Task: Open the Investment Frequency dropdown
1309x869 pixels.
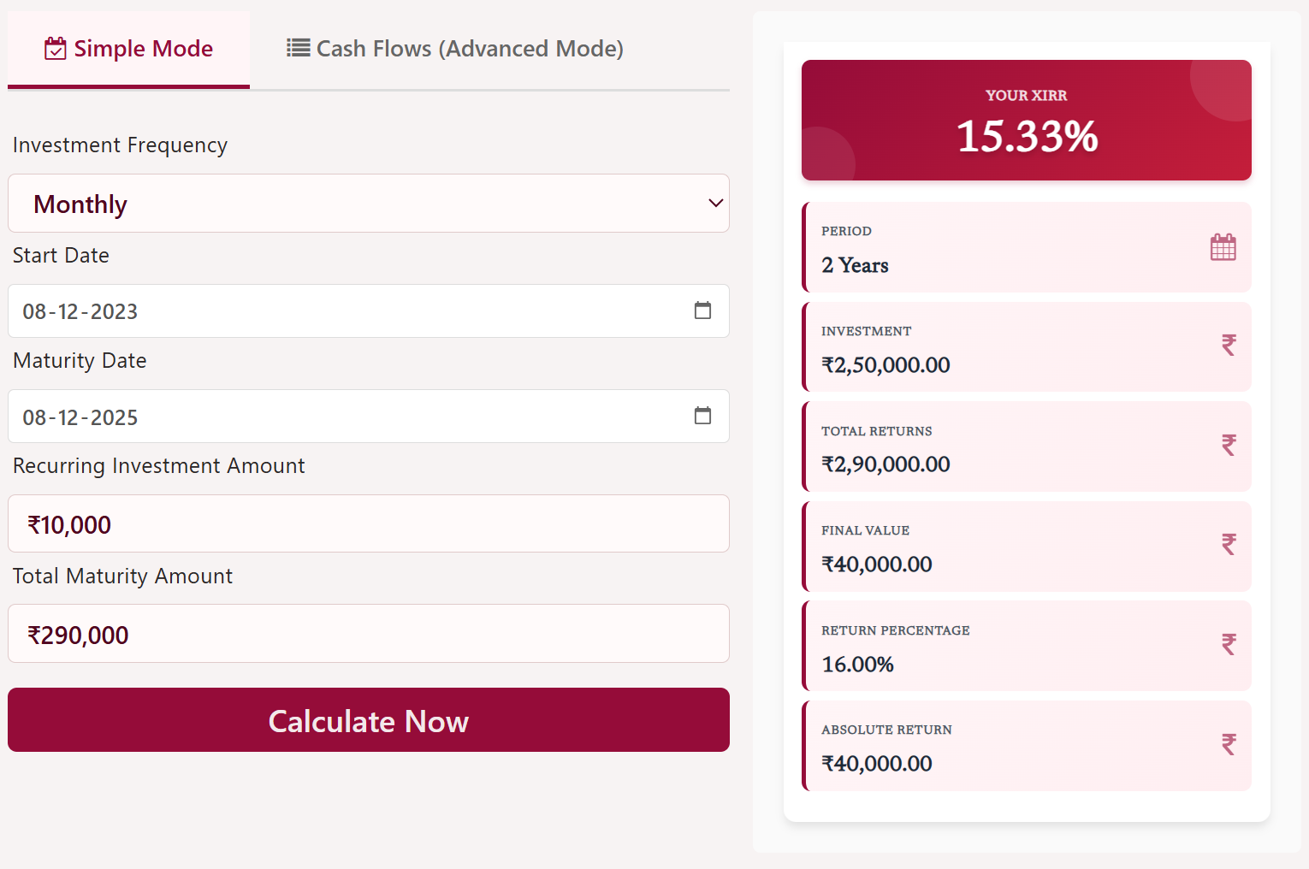Action: [x=368, y=204]
